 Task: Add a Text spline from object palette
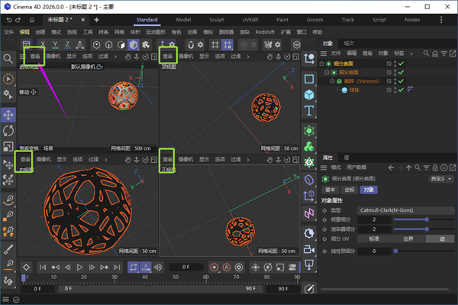(309, 111)
